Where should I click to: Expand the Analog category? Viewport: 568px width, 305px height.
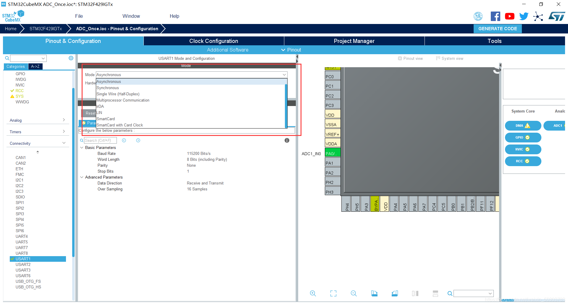38,120
